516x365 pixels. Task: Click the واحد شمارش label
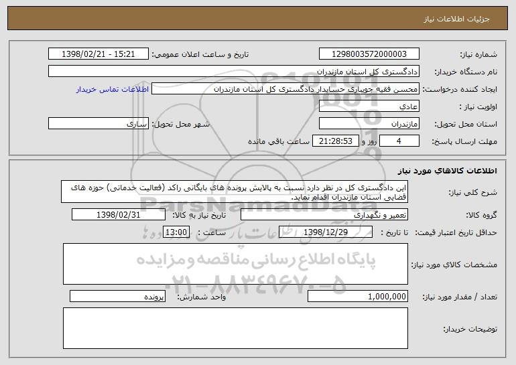coord(202,297)
